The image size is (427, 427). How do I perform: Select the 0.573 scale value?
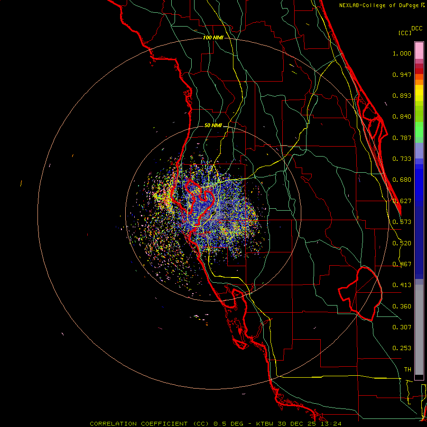click(x=402, y=222)
